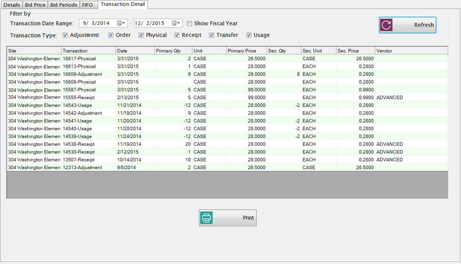Image resolution: width=461 pixels, height=264 pixels.
Task: Switch to the Bid Periods tab
Action: click(x=63, y=5)
